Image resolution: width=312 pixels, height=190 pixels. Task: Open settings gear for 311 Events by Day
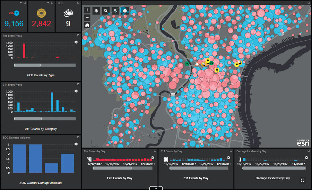tap(229, 158)
